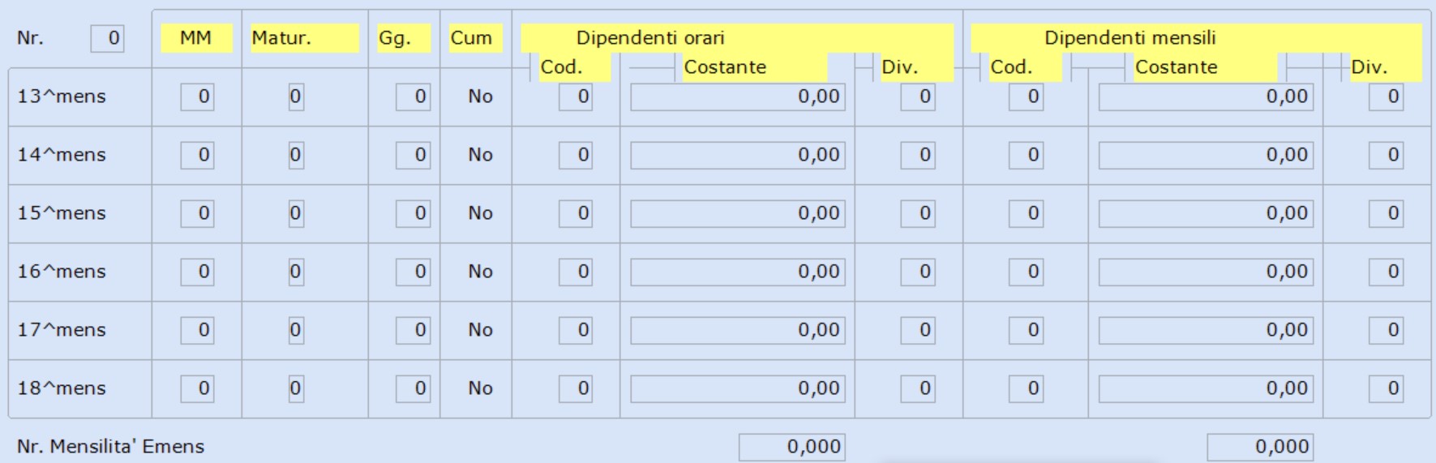Click the Nr. input field
1436x463 pixels.
tap(107, 38)
